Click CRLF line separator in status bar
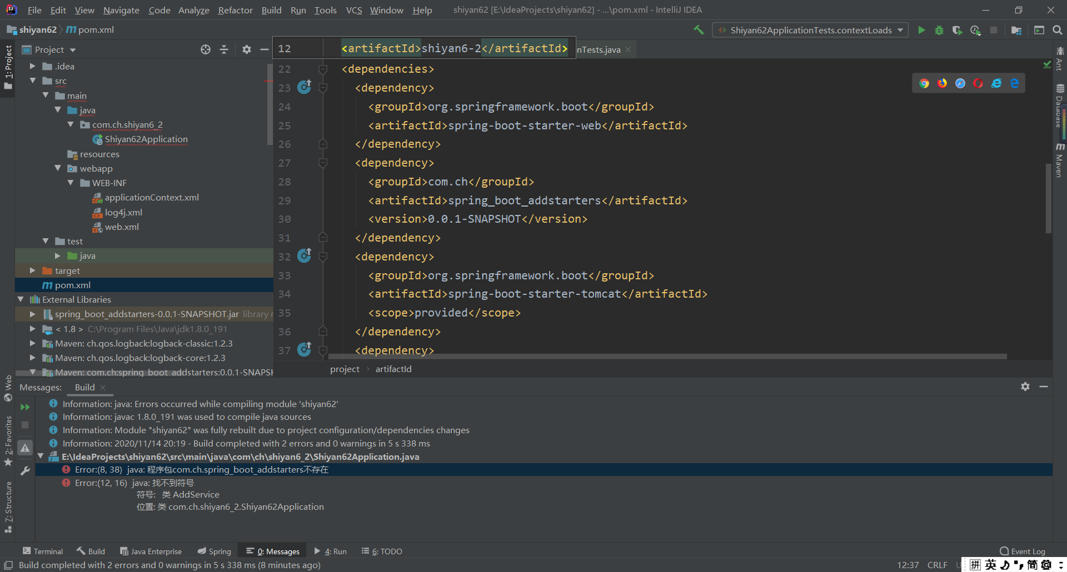 pyautogui.click(x=937, y=565)
